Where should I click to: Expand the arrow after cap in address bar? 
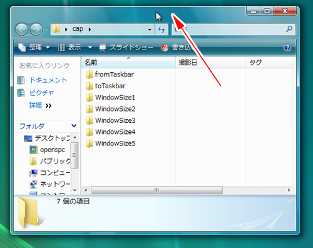pyautogui.click(x=90, y=29)
